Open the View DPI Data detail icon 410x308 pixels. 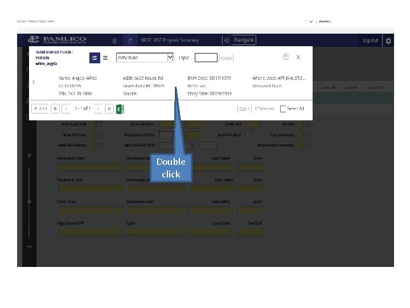pos(99,135)
